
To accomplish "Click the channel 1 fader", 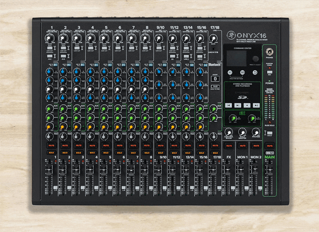I will point(49,170).
